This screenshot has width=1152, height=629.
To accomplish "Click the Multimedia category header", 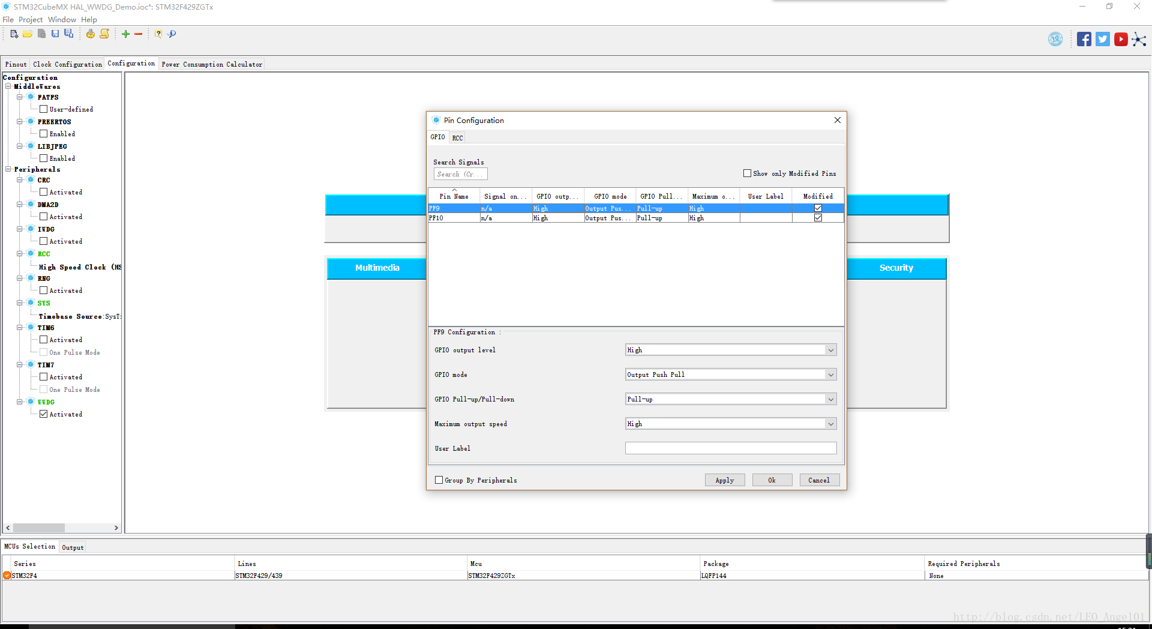I will click(377, 268).
